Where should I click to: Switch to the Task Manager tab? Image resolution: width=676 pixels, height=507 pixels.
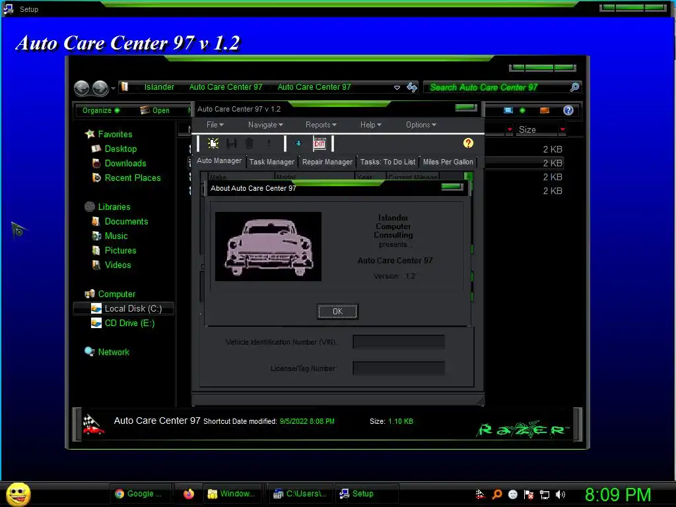271,162
